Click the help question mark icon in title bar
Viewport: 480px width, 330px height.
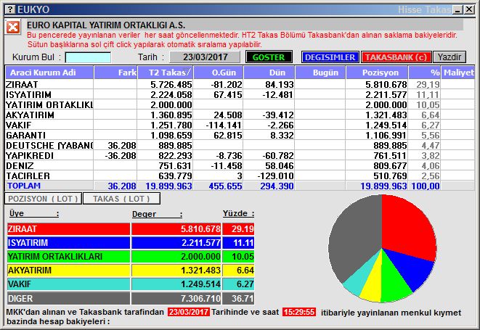click(x=9, y=9)
